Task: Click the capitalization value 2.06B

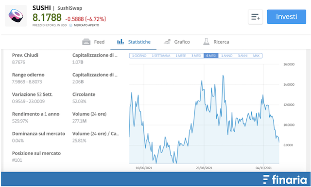Action: click(x=78, y=82)
